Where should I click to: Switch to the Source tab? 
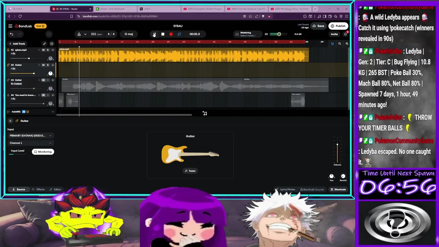(x=19, y=189)
